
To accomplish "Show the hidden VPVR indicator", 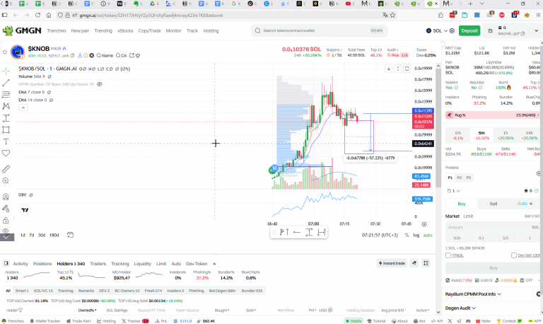I will (100, 84).
